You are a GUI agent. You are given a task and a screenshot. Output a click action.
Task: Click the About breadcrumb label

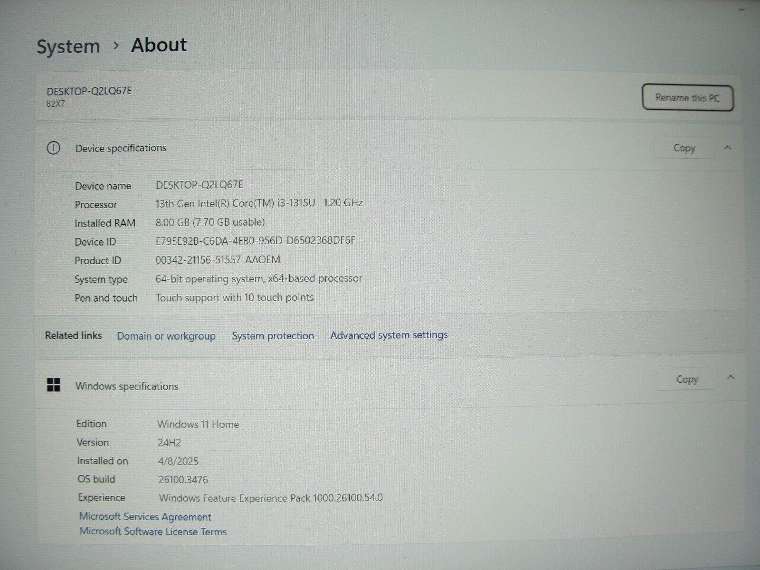click(158, 44)
